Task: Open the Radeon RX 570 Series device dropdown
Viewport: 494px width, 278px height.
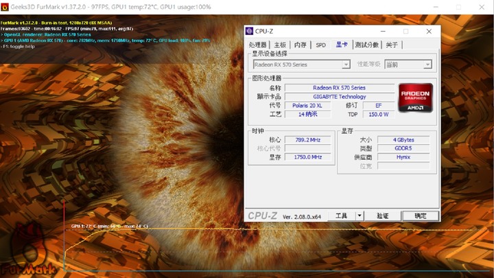Action: tap(301, 65)
